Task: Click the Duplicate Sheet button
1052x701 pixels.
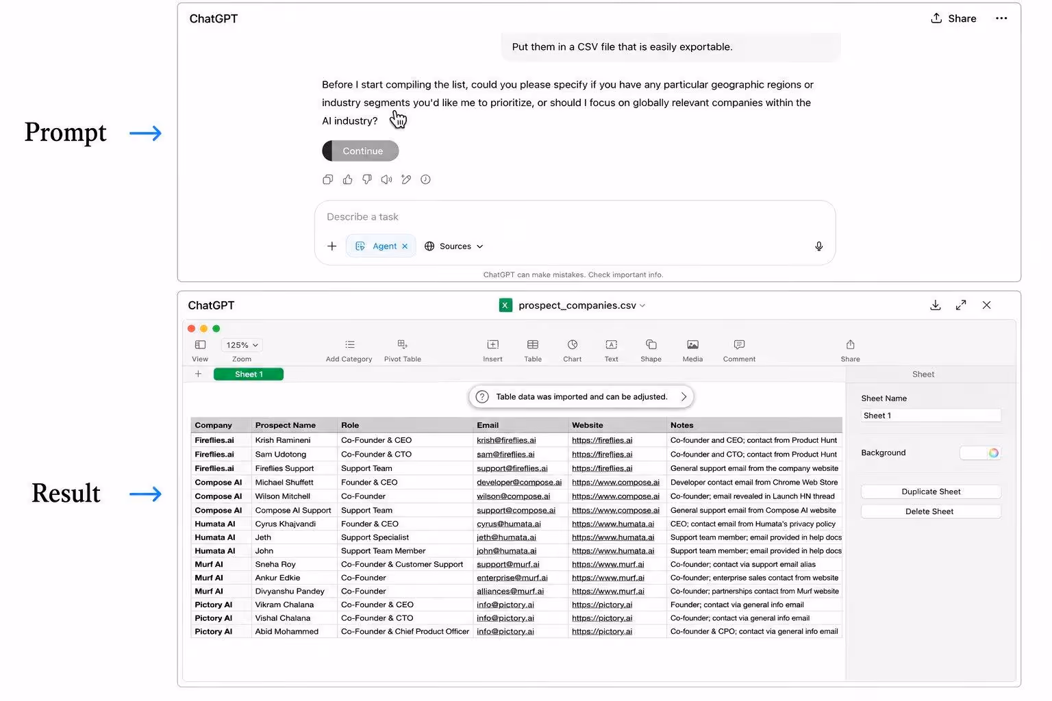Action: (x=930, y=492)
